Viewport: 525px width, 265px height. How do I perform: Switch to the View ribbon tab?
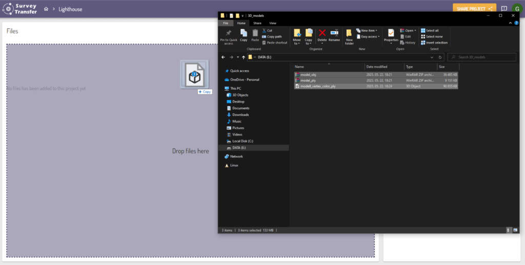pos(273,23)
